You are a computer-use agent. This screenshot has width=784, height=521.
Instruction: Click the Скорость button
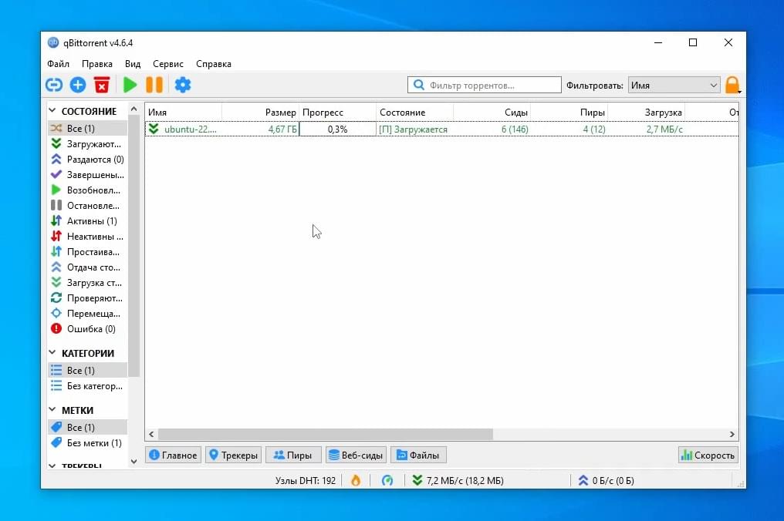tap(708, 455)
